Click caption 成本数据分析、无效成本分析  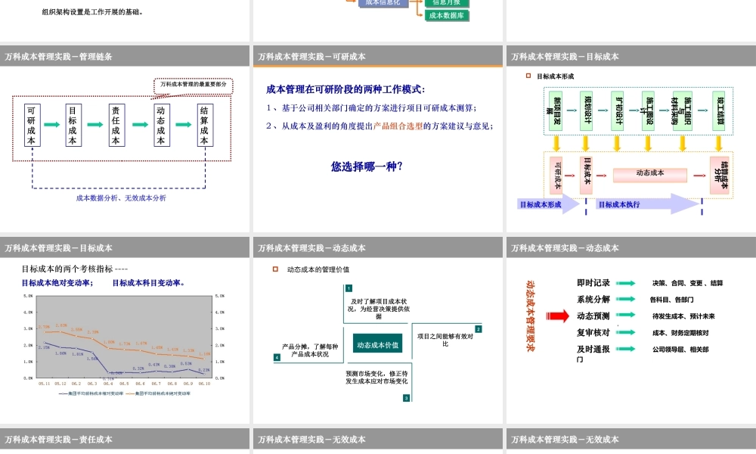pyautogui.click(x=121, y=197)
